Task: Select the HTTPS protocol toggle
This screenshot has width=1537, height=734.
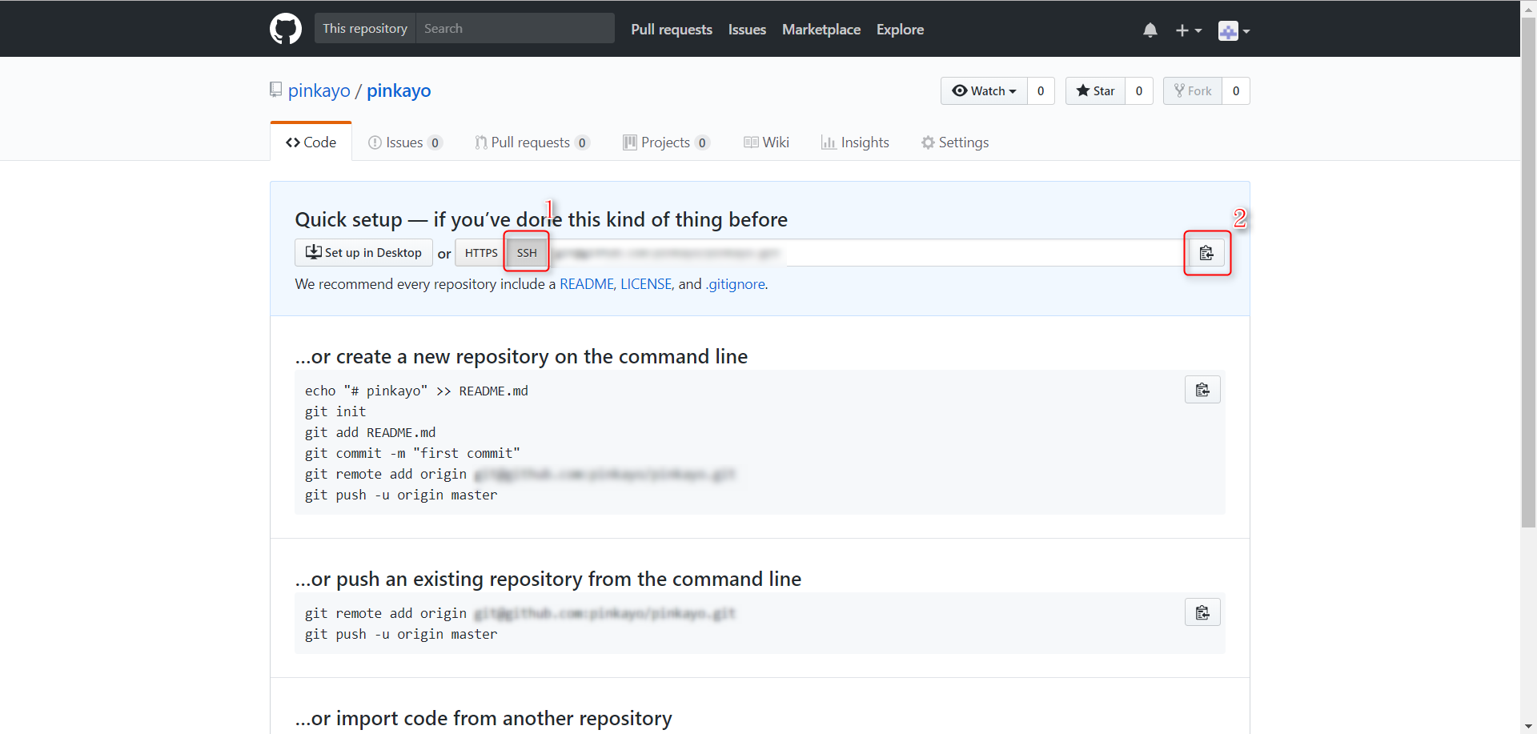Action: (481, 253)
